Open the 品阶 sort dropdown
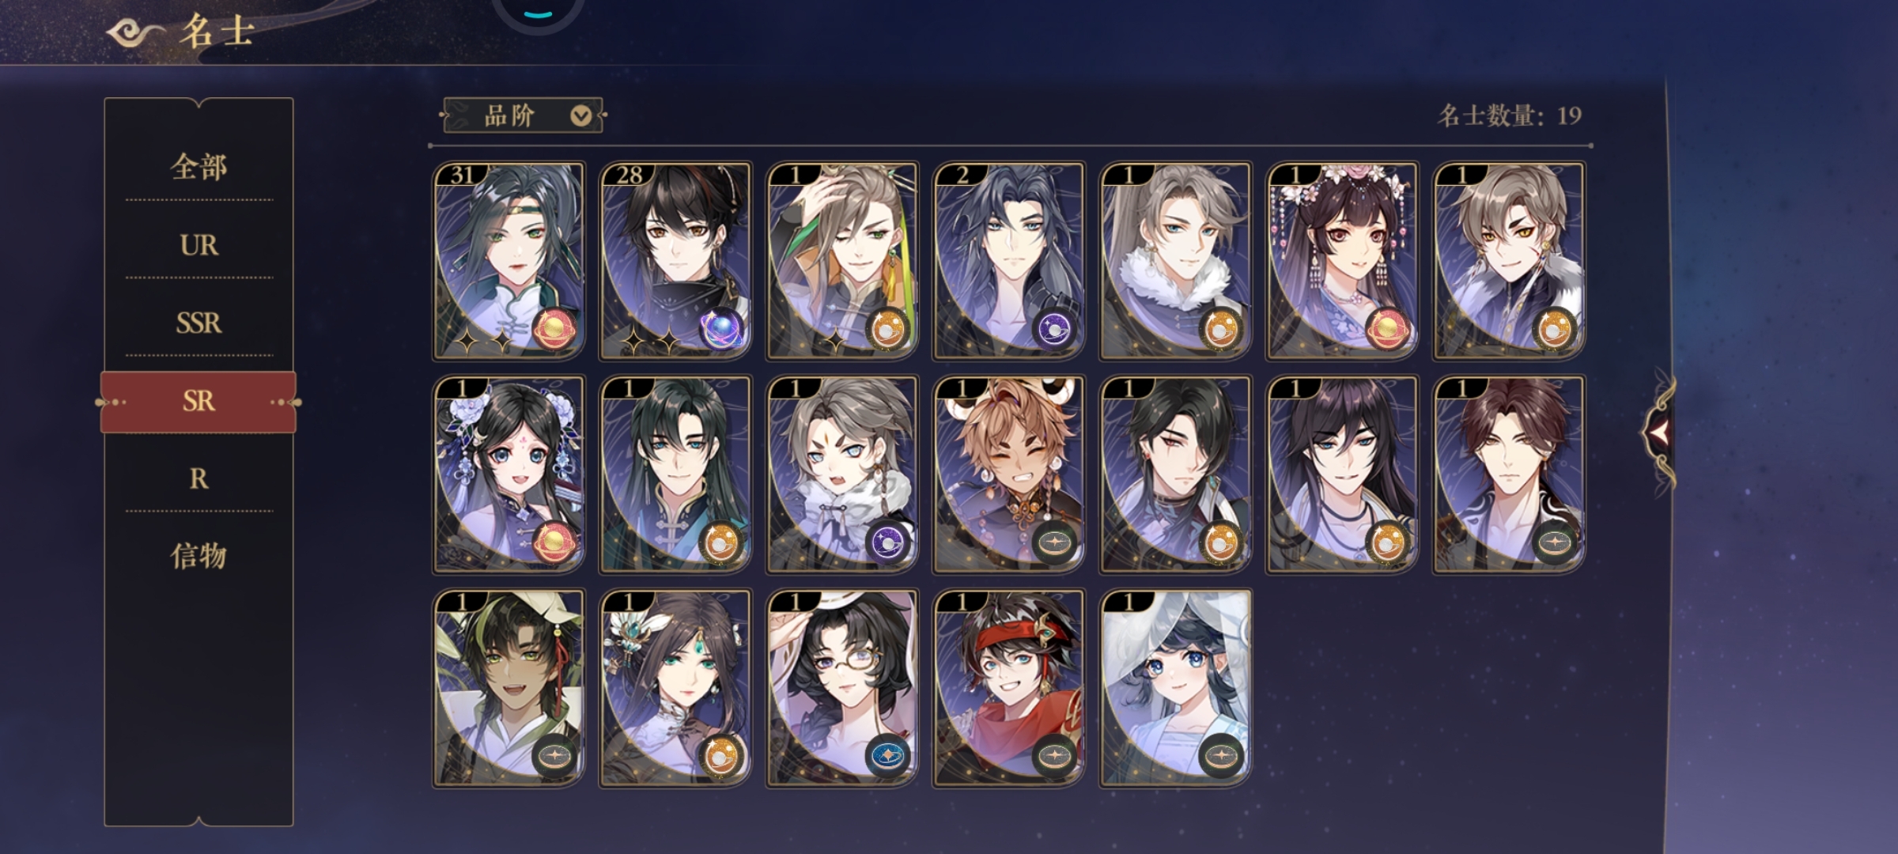 (x=524, y=116)
